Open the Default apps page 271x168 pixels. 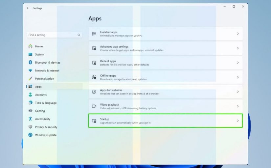166,63
